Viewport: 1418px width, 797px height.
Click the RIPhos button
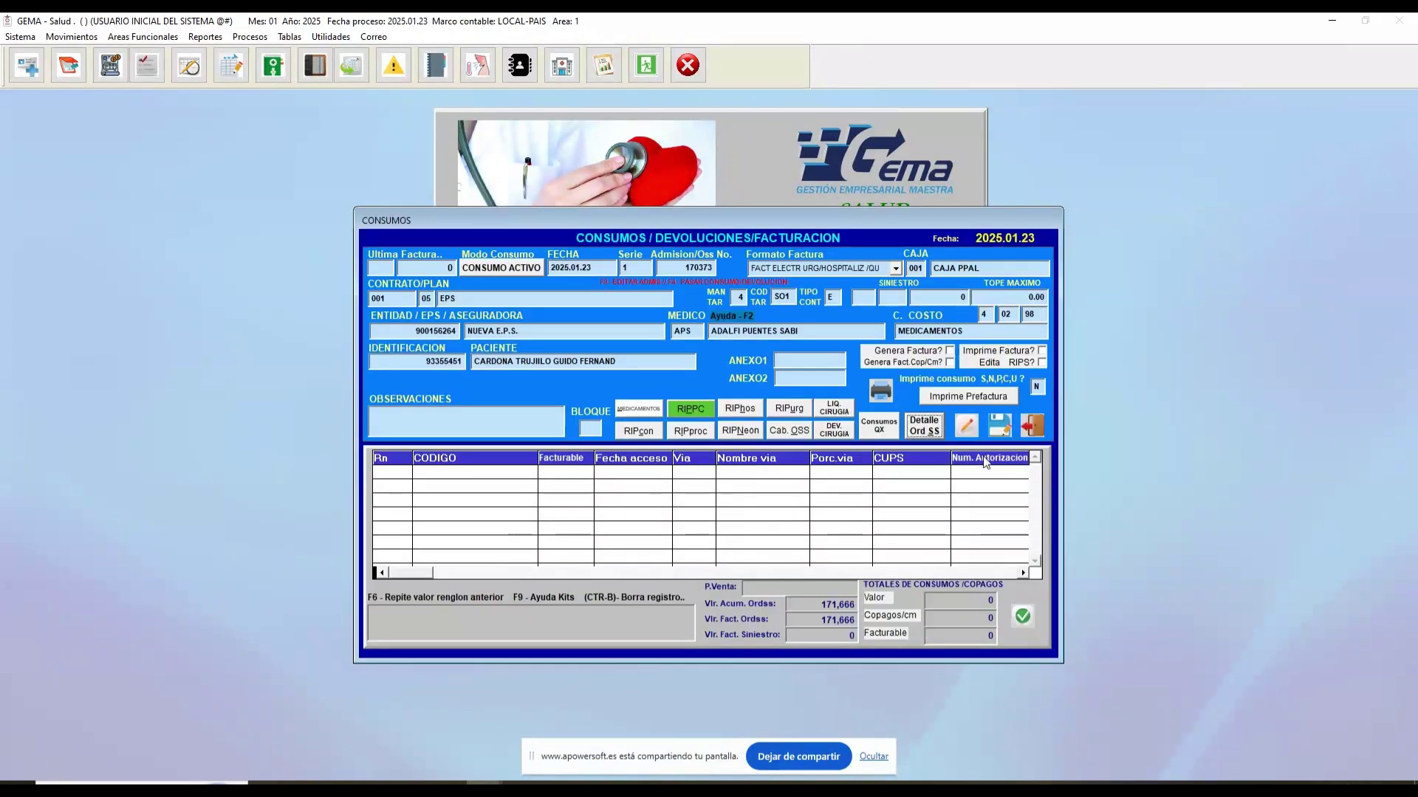[740, 408]
